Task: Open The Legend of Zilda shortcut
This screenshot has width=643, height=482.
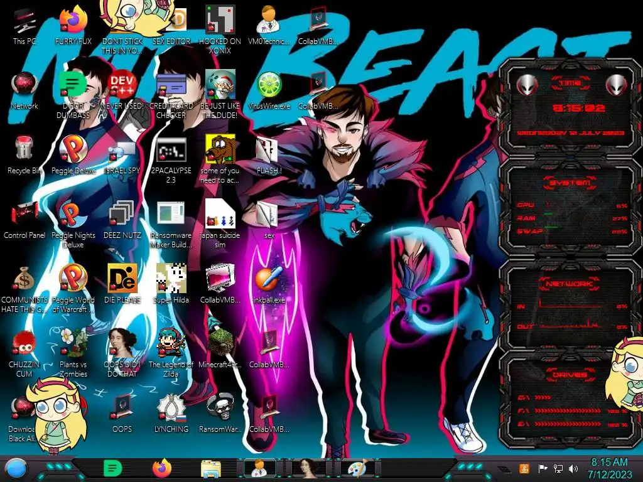Action: (x=171, y=353)
